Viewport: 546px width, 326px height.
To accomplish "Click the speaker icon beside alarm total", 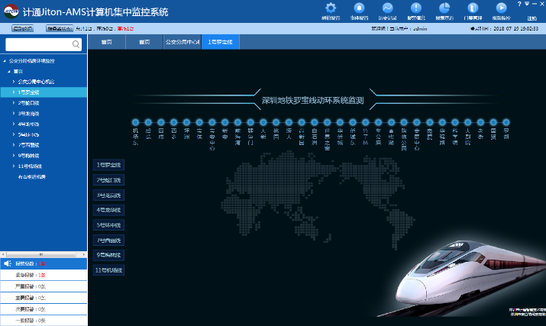I will (8, 263).
